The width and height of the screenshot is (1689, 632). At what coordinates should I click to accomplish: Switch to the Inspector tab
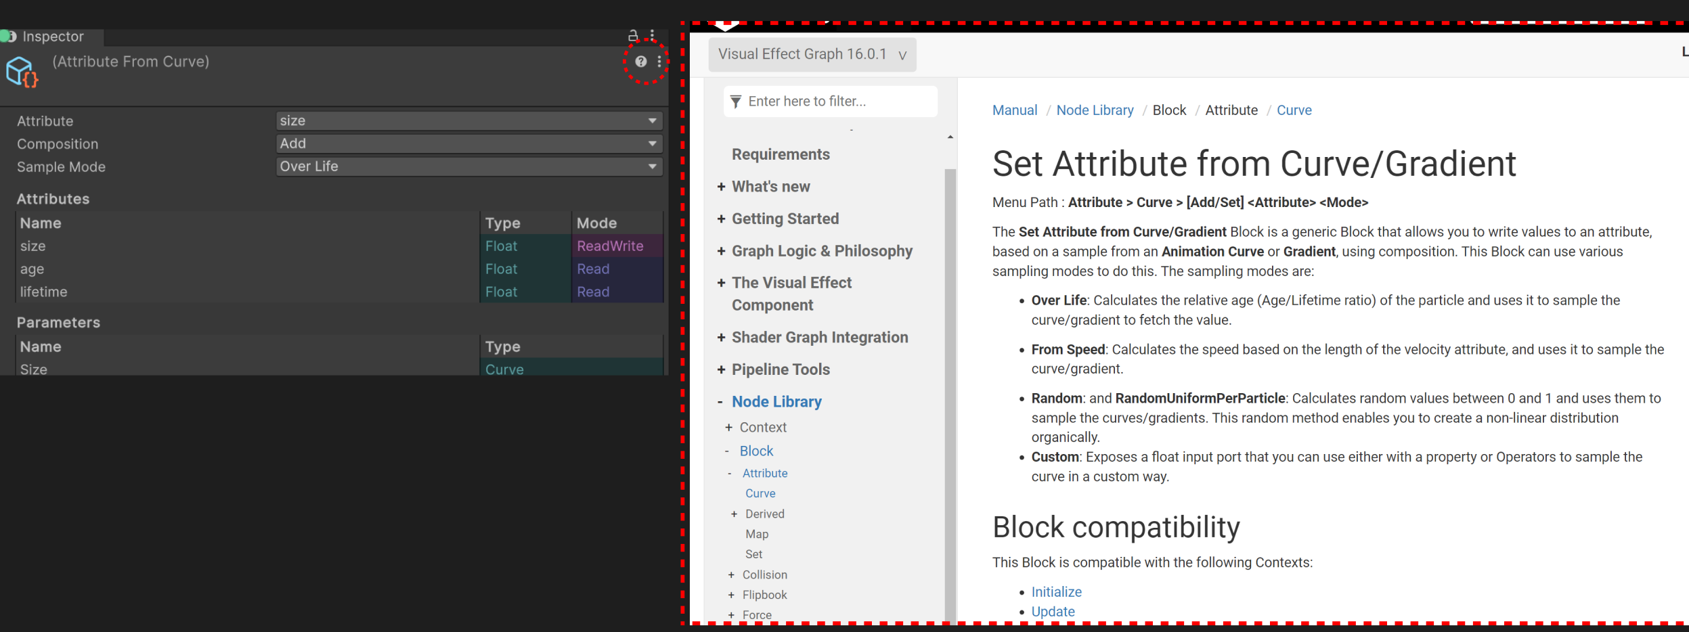tap(51, 37)
